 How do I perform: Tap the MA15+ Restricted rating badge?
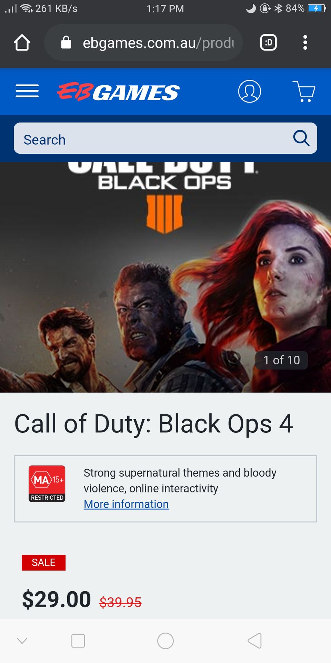pyautogui.click(x=47, y=483)
